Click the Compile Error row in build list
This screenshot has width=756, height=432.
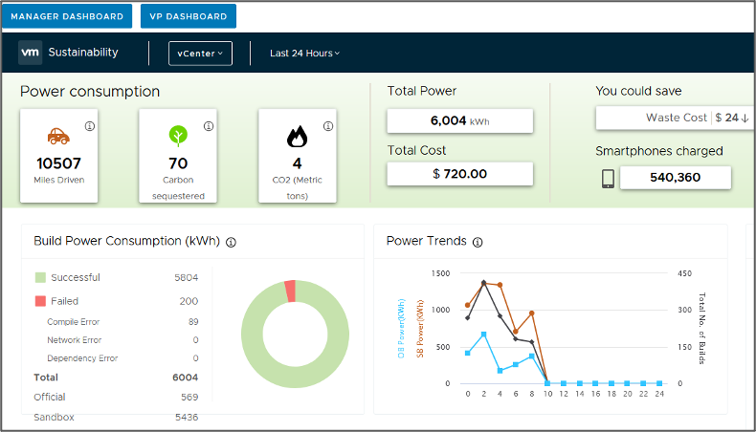click(x=116, y=322)
